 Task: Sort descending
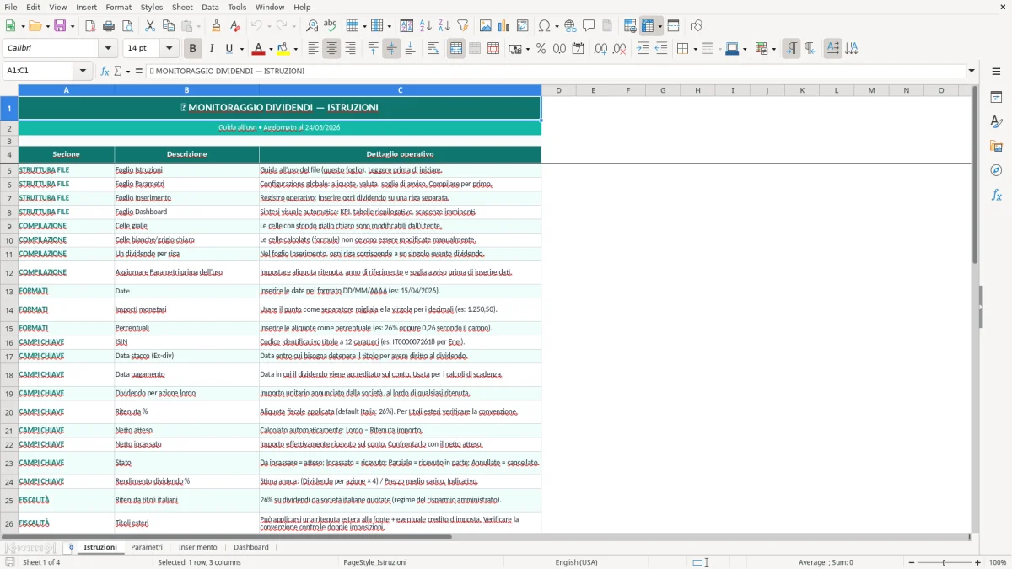[444, 26]
